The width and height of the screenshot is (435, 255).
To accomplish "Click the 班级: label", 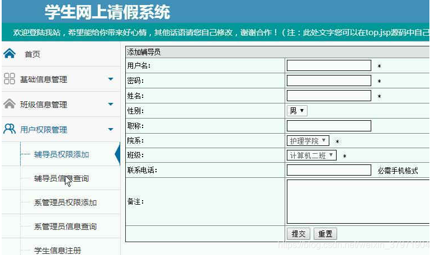I will click(x=135, y=155).
